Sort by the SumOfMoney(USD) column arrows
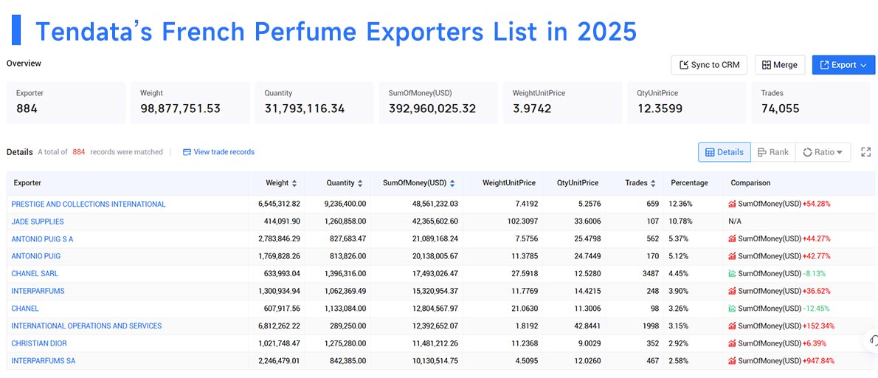The width and height of the screenshot is (878, 378). pyautogui.click(x=452, y=183)
